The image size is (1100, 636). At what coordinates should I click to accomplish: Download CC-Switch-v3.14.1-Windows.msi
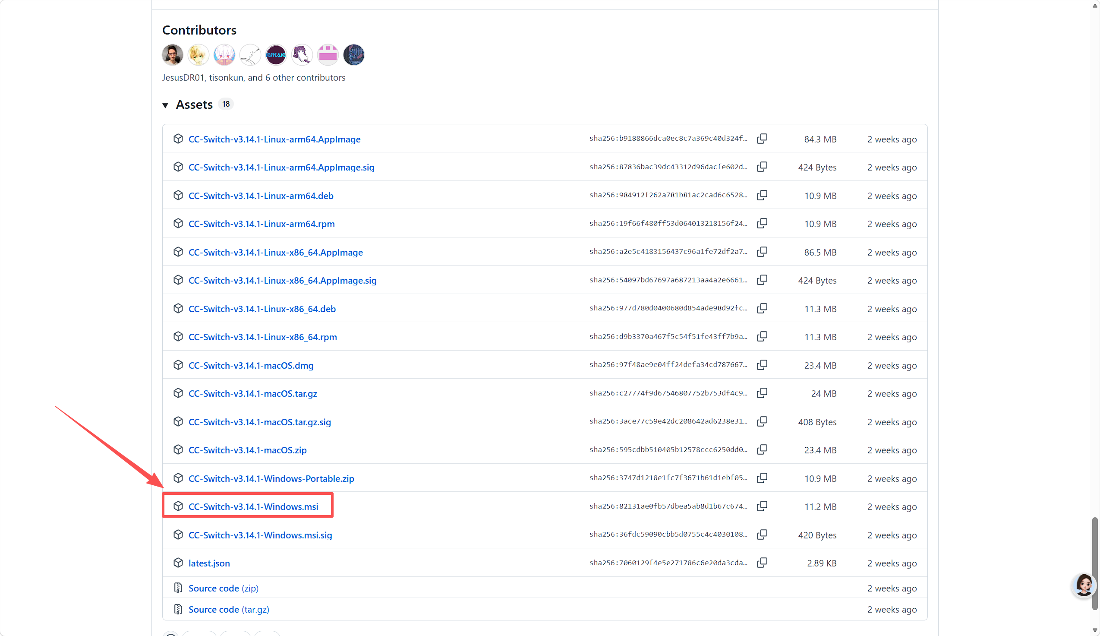click(x=253, y=507)
